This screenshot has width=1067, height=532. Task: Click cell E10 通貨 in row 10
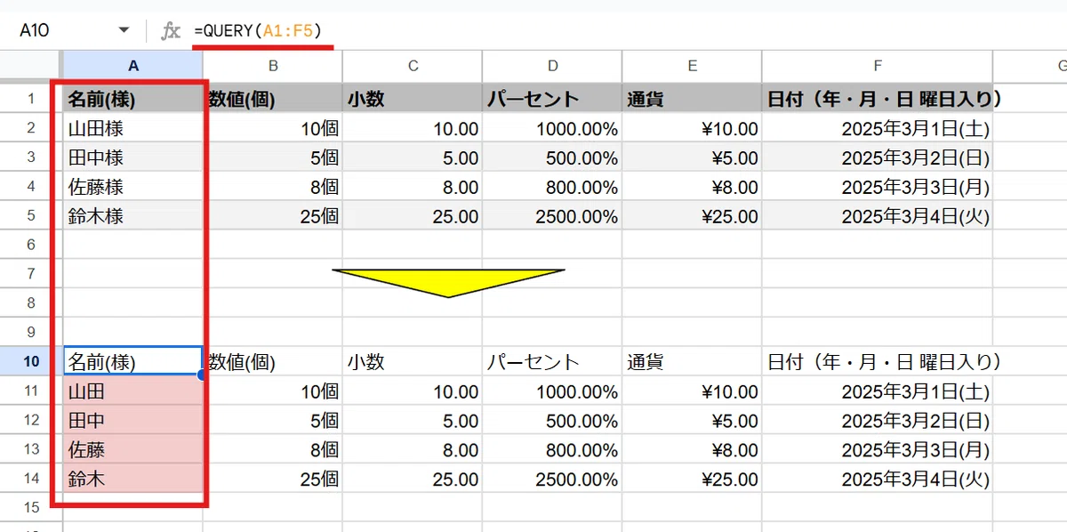692,361
